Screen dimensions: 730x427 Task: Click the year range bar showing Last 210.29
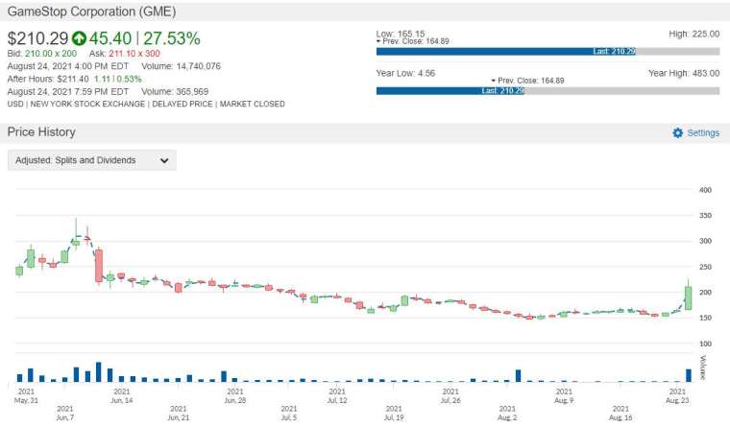tap(547, 91)
